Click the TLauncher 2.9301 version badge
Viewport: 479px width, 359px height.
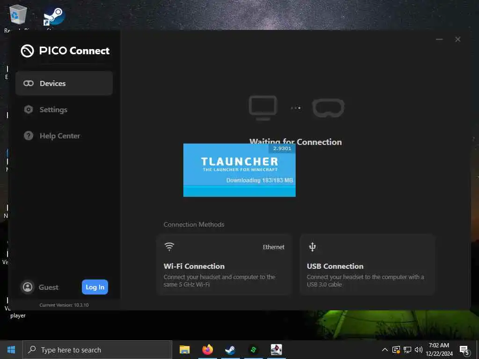282,148
